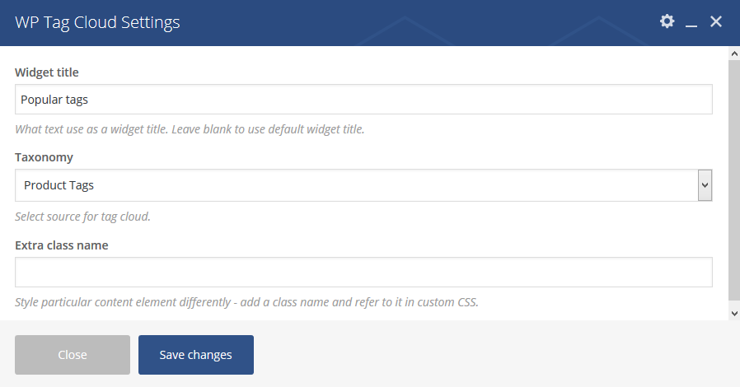Viewport: 740px width, 387px height.
Task: Click into the Widget title field
Action: pyautogui.click(x=363, y=100)
